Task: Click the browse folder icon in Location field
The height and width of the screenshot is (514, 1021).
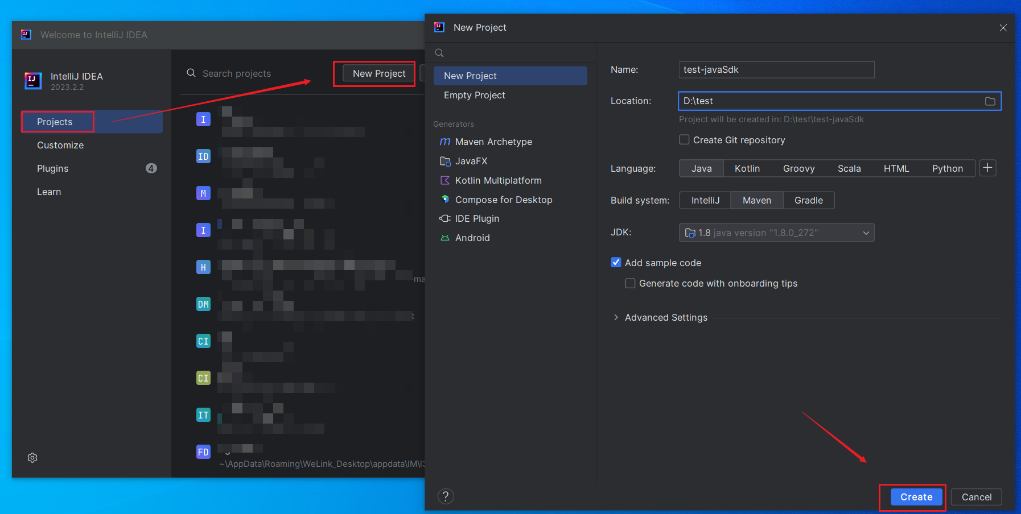Action: 990,101
